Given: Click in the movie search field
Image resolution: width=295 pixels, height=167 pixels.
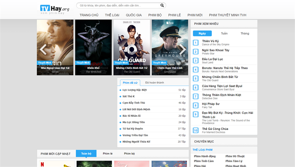Looking at the screenshot, I should (x=118, y=6).
